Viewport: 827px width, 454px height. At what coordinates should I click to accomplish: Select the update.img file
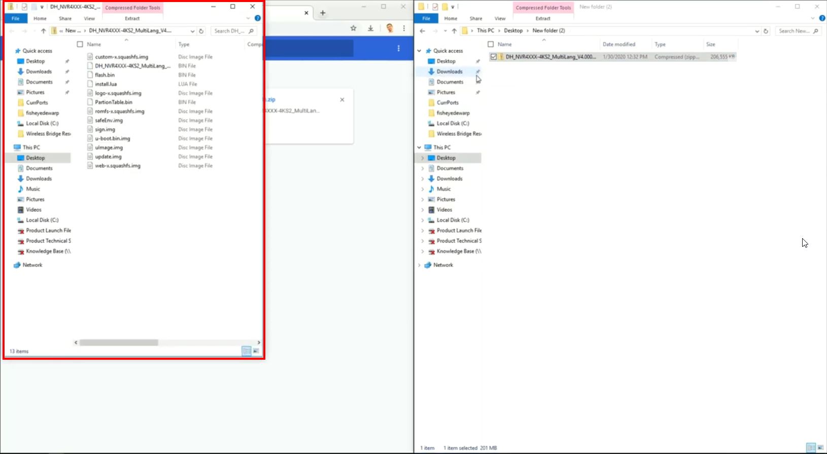[x=108, y=157]
